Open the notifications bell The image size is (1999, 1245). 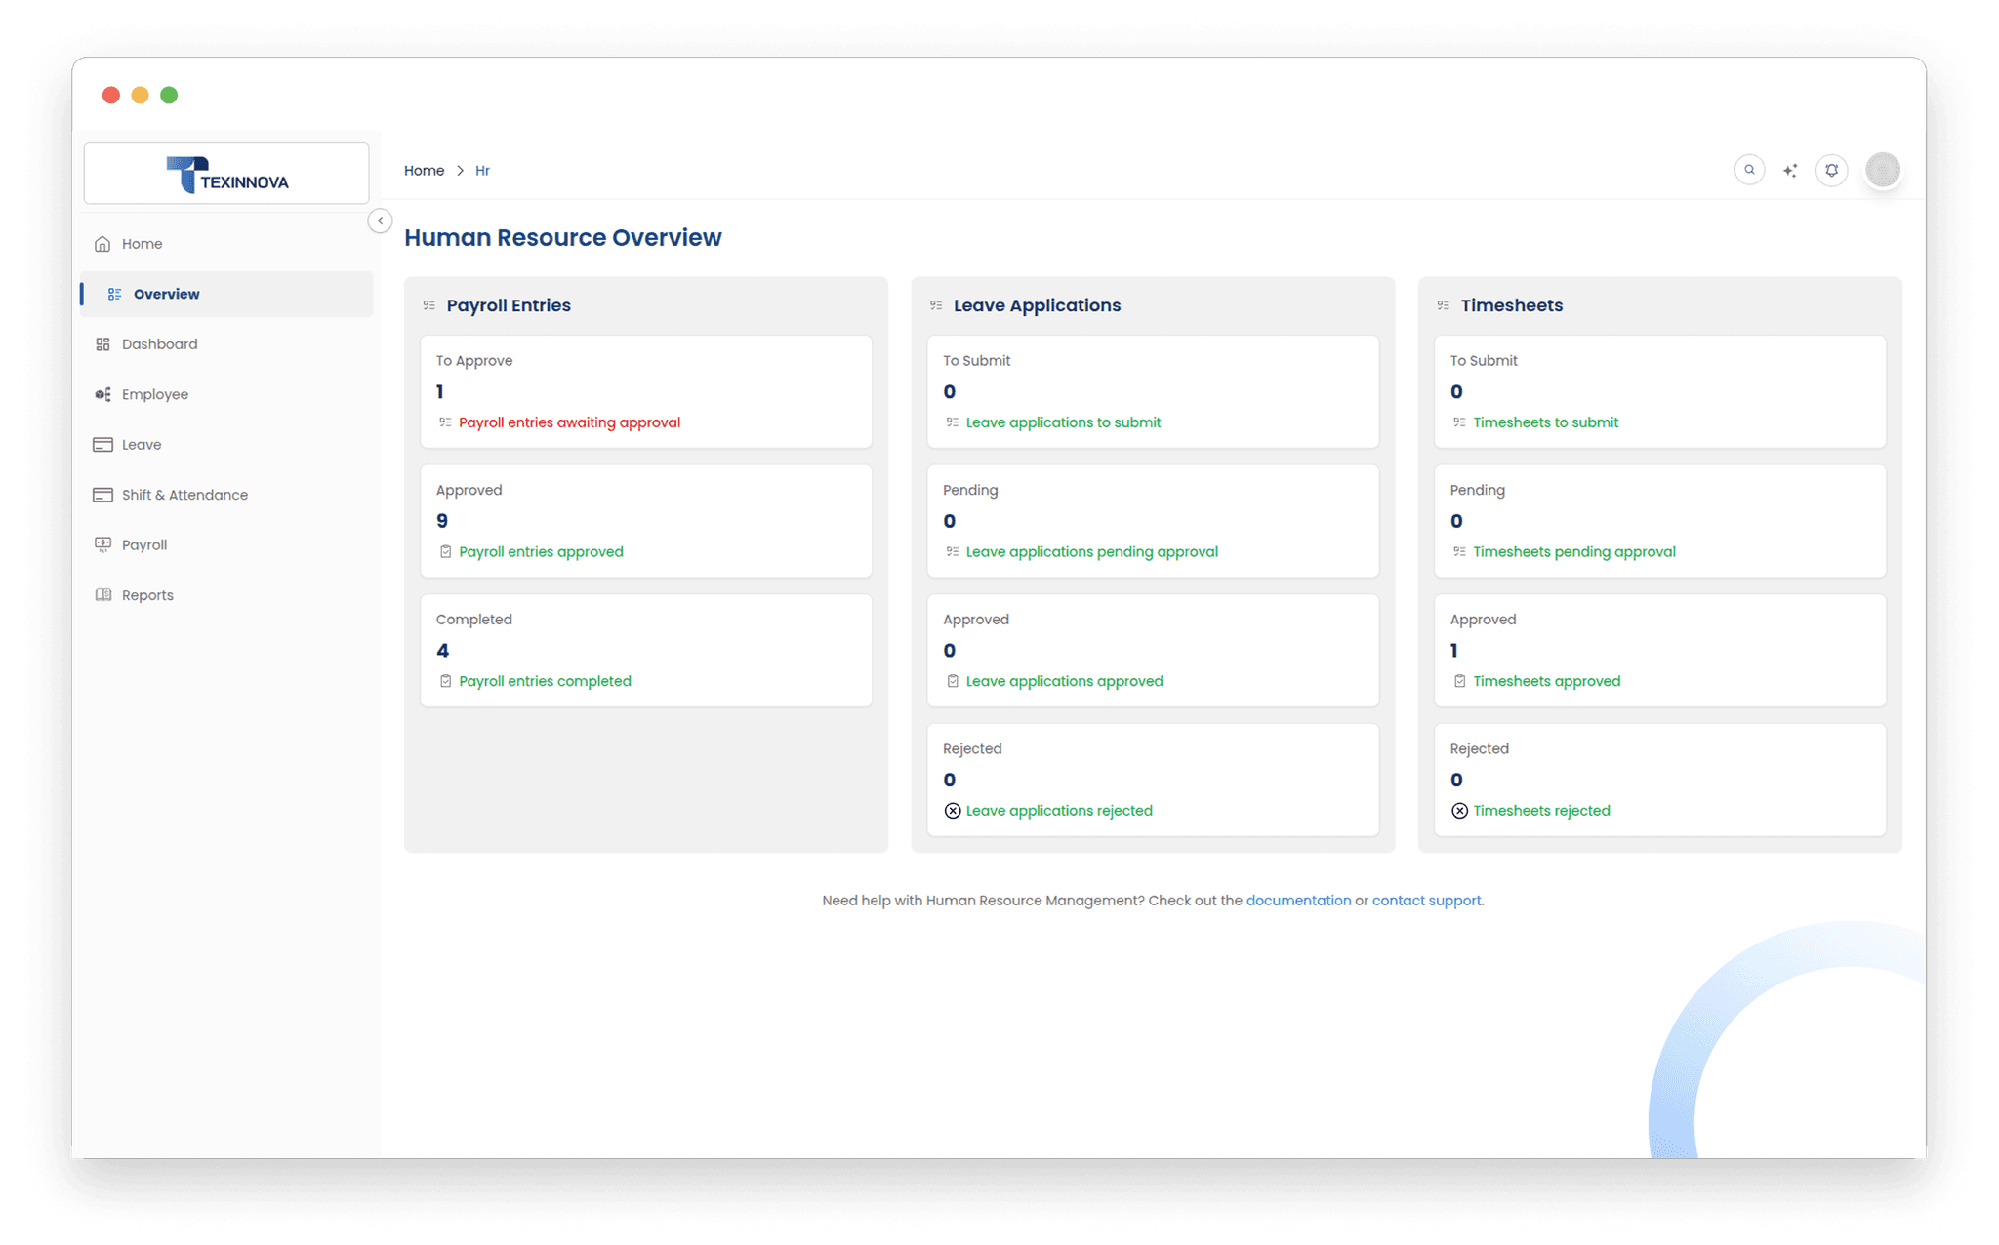pyautogui.click(x=1831, y=169)
